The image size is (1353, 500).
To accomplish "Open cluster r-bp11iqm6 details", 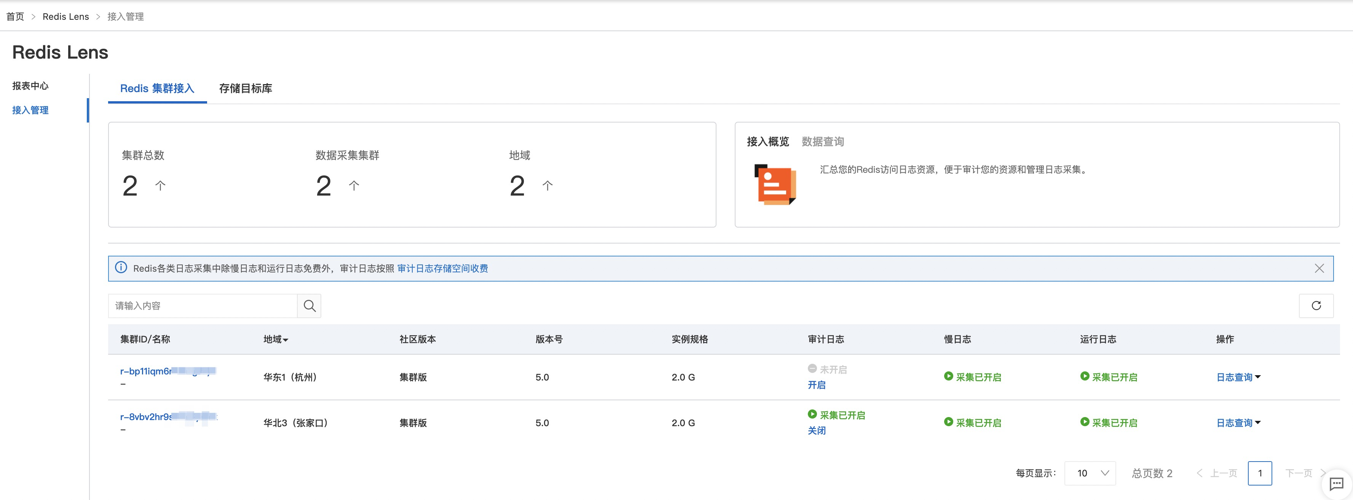I will point(168,371).
